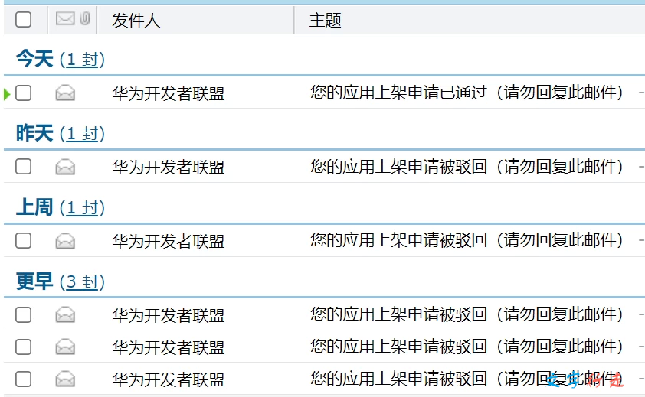
Task: Click envelope icon of second email under 更早
Action: tap(65, 347)
